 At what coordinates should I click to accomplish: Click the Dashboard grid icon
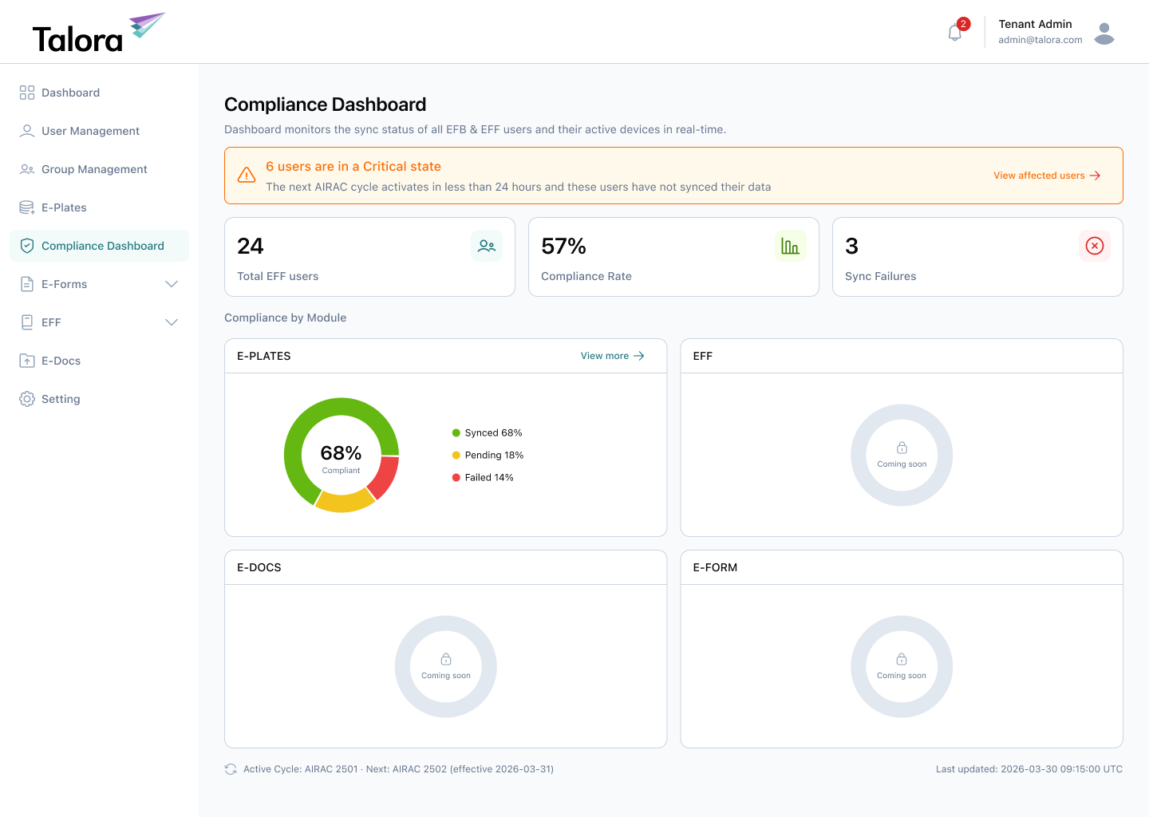click(27, 93)
